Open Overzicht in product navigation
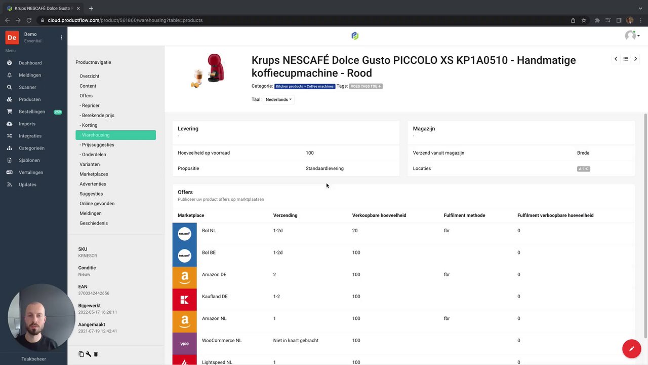This screenshot has width=648, height=365. 89,76
